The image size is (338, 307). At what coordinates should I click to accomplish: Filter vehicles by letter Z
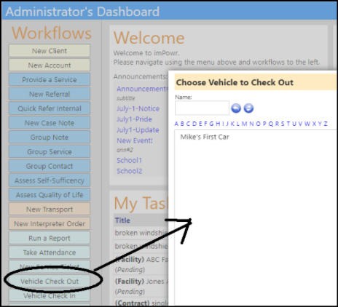(326, 124)
